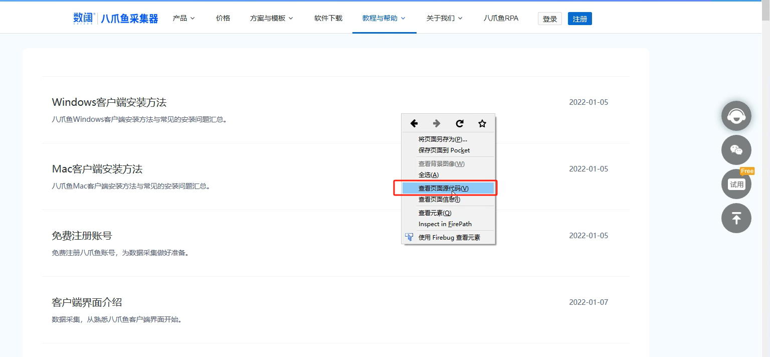Expand the 方案与模板 dropdown menu
Screen dimensions: 770x357
(x=272, y=18)
